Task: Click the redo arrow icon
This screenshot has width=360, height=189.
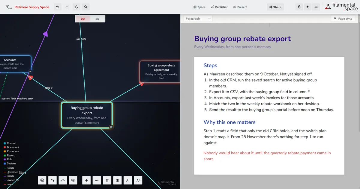Action: point(67,7)
